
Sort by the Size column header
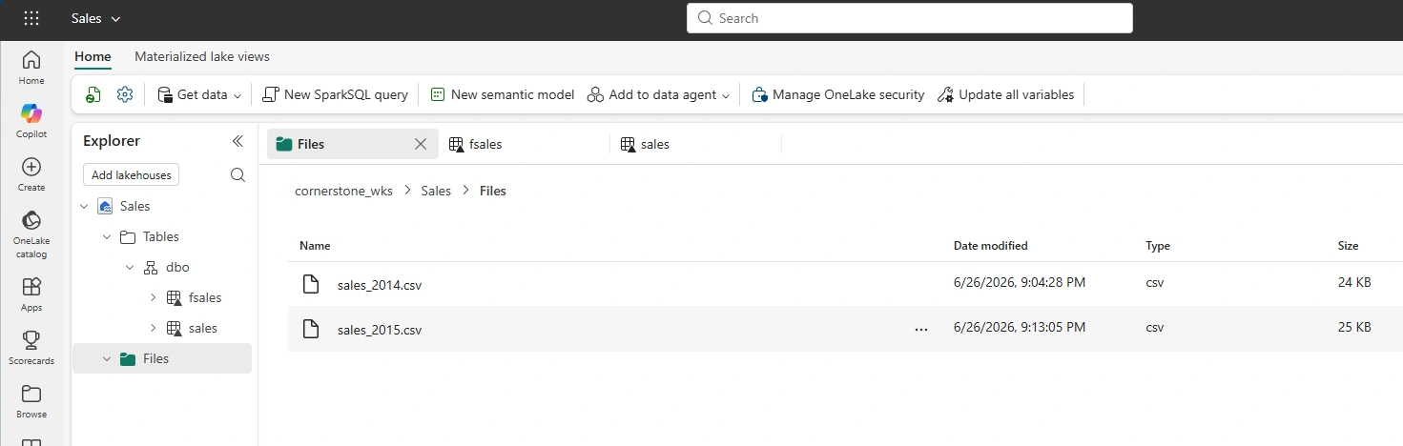1348,246
